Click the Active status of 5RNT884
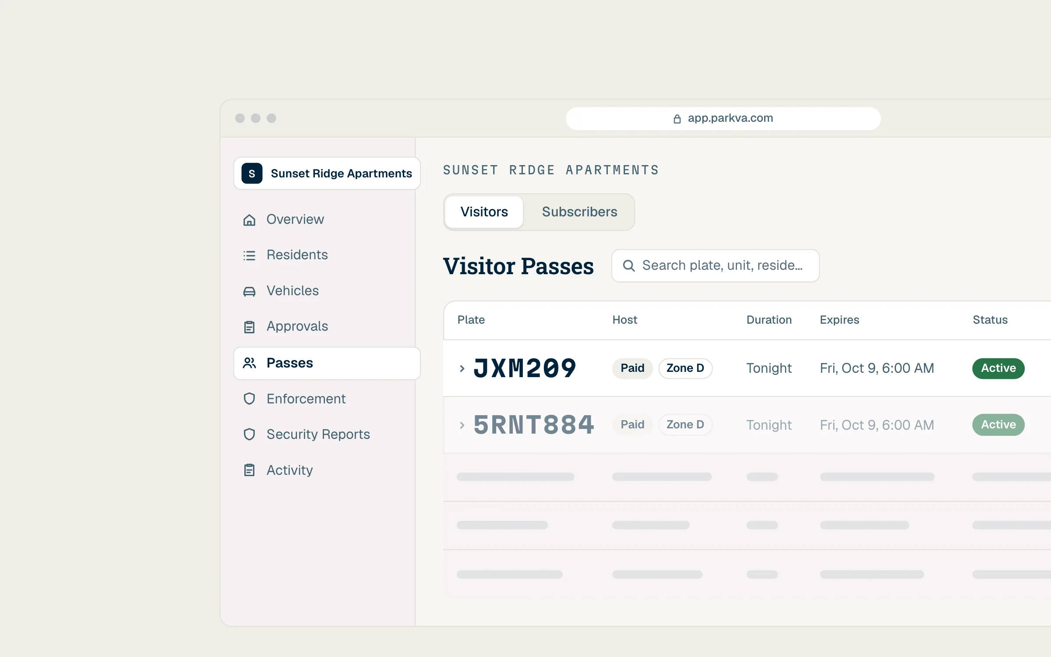This screenshot has width=1051, height=657. tap(998, 425)
